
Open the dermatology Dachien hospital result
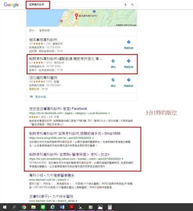(51, 196)
